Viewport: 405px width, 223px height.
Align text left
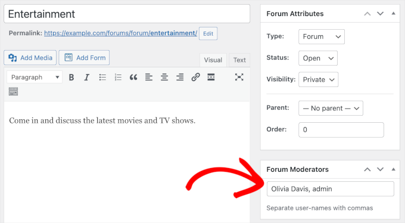(149, 78)
